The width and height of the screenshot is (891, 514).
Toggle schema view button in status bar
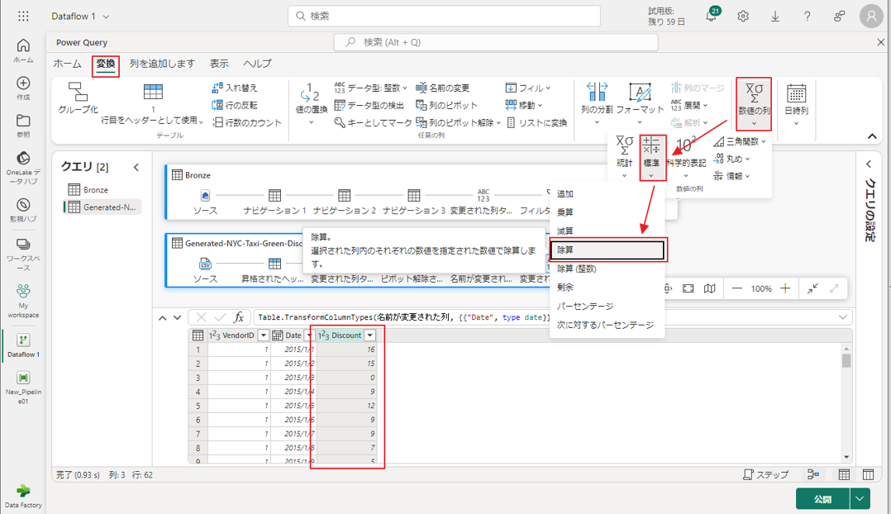pyautogui.click(x=868, y=475)
